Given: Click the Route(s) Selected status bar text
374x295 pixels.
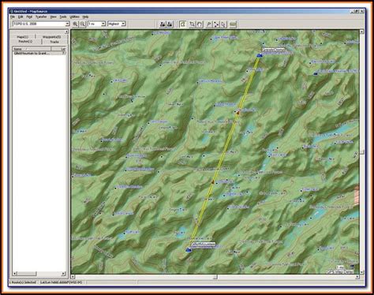Looking at the screenshot, I should click(x=23, y=282).
